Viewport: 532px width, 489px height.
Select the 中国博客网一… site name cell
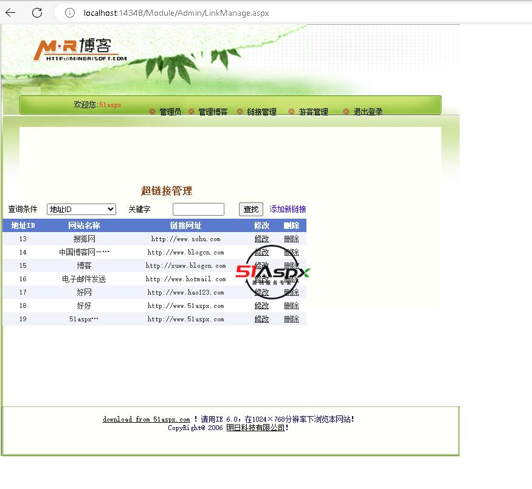point(84,252)
